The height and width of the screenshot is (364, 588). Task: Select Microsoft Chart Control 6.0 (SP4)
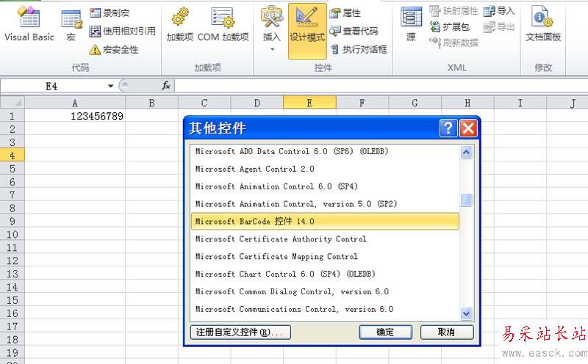325,274
